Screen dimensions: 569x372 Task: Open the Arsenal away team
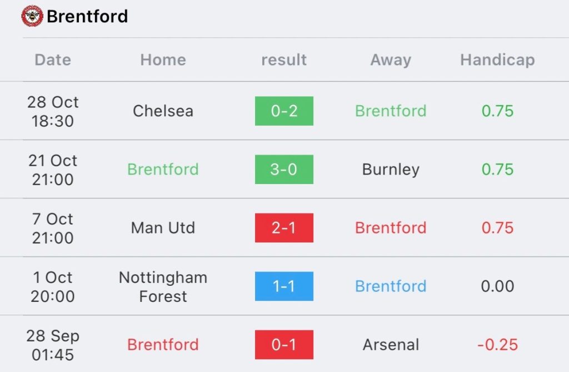pos(391,345)
